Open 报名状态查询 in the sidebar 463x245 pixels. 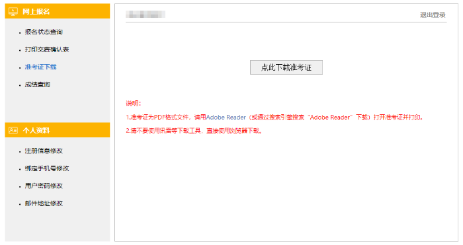(44, 32)
